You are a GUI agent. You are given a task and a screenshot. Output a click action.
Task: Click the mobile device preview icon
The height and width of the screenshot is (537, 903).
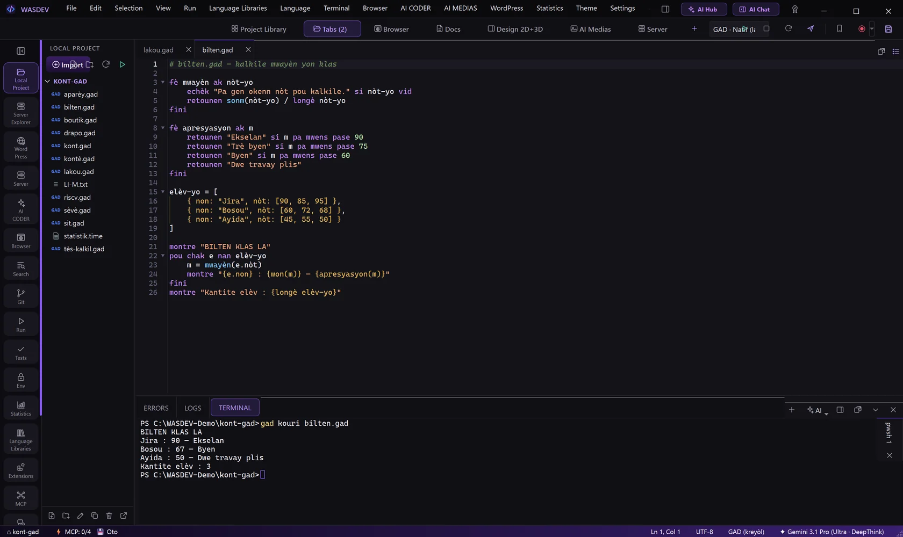839,28
